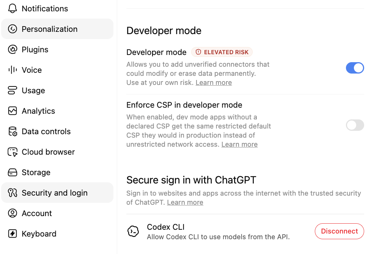Open Keyboard settings
Screen dimensions: 374x254
click(57, 234)
